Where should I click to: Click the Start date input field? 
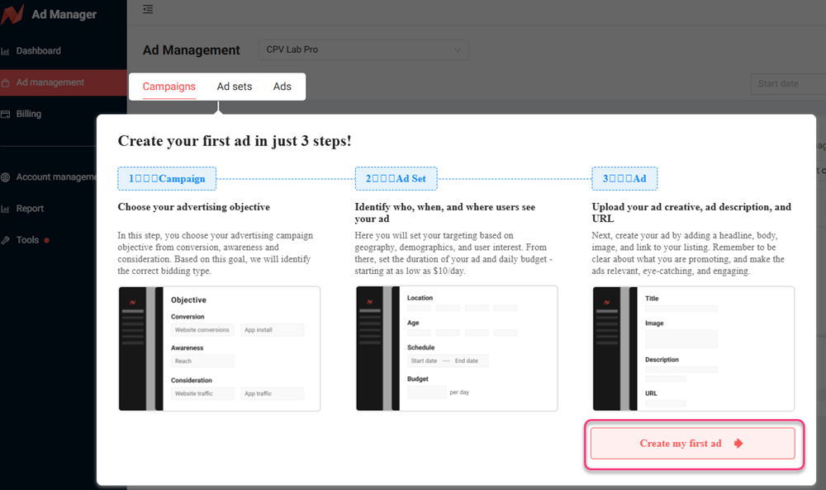(x=789, y=83)
